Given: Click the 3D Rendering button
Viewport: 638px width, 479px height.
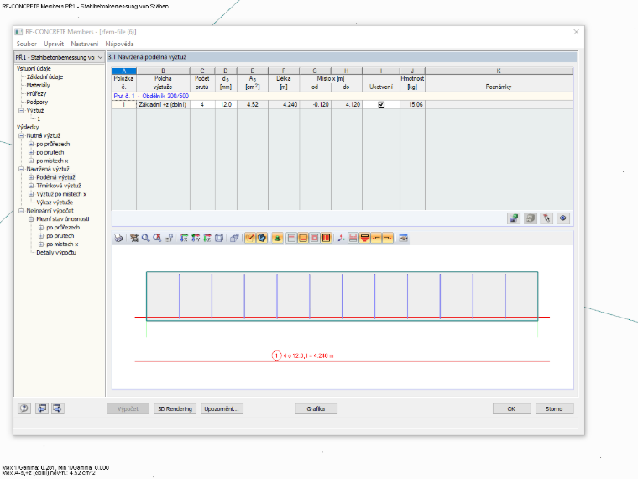Looking at the screenshot, I should [x=175, y=408].
